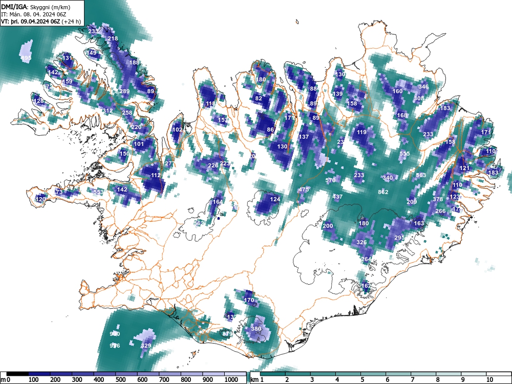Click the map value '437'
512x384 pixels.
tap(337, 197)
